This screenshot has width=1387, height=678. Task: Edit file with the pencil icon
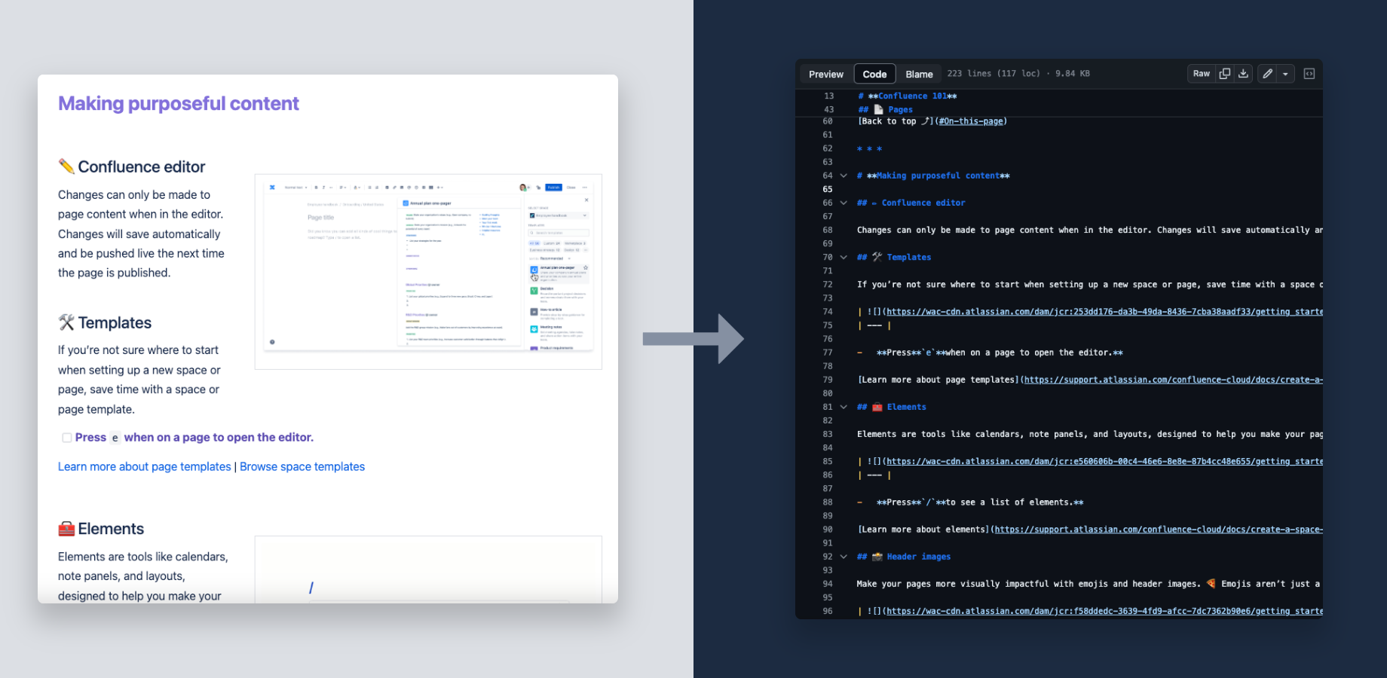coord(1267,73)
